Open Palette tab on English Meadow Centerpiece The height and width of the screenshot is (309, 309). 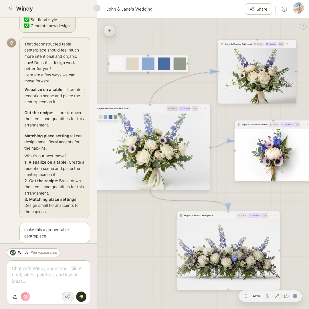click(242, 215)
